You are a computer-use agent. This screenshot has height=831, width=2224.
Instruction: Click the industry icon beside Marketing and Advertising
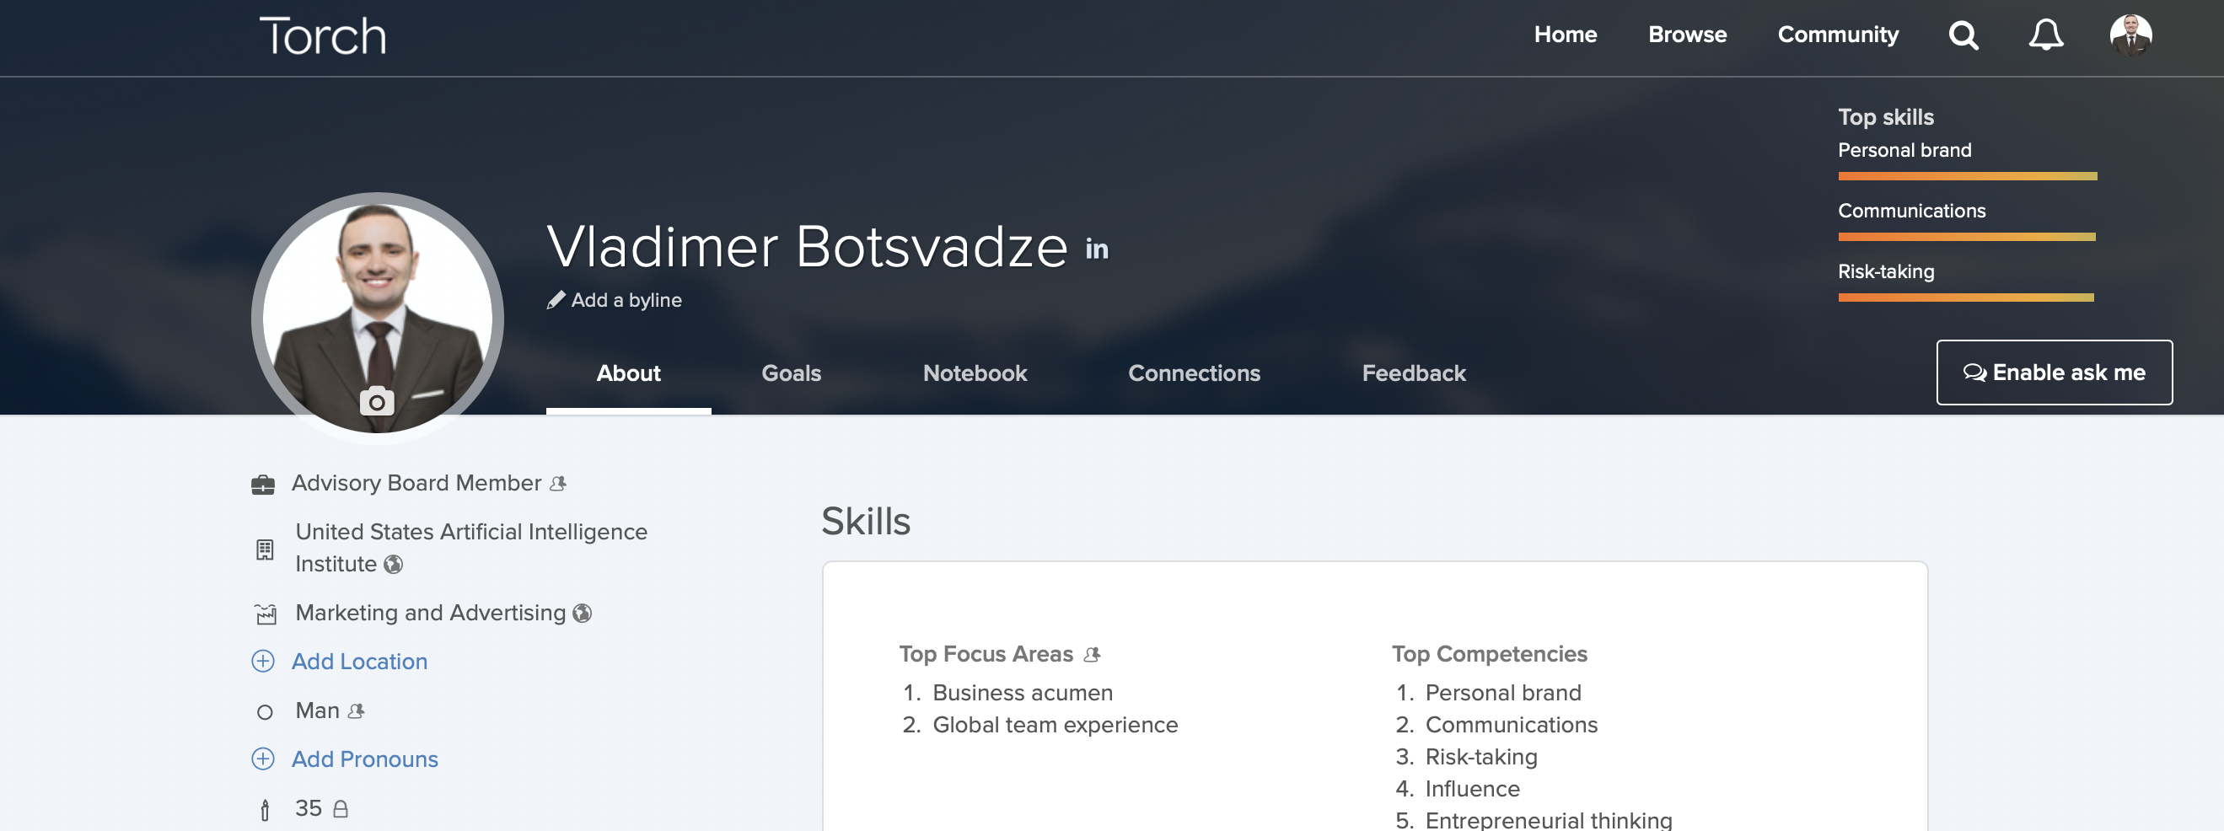(265, 614)
